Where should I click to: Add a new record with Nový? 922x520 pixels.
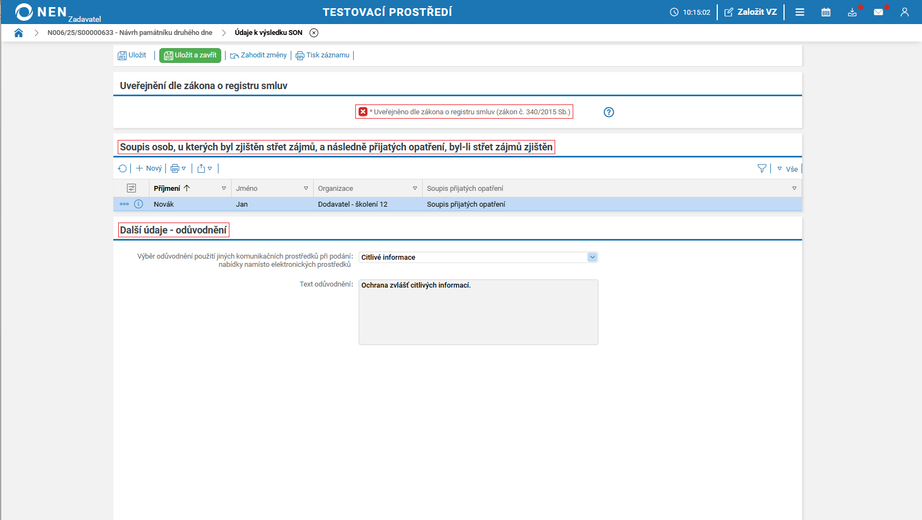point(149,168)
